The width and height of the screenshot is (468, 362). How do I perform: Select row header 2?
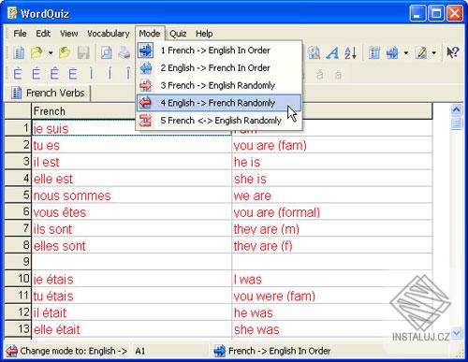[18, 145]
